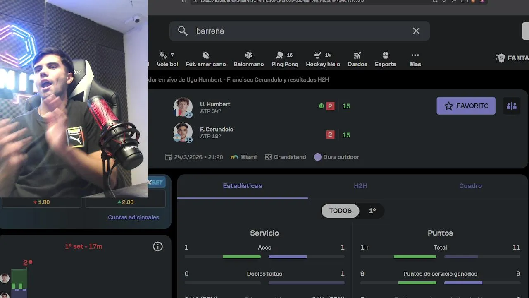Click the "ATP 34º" ranking text
Viewport: 529px width, 298px height.
pos(210,111)
